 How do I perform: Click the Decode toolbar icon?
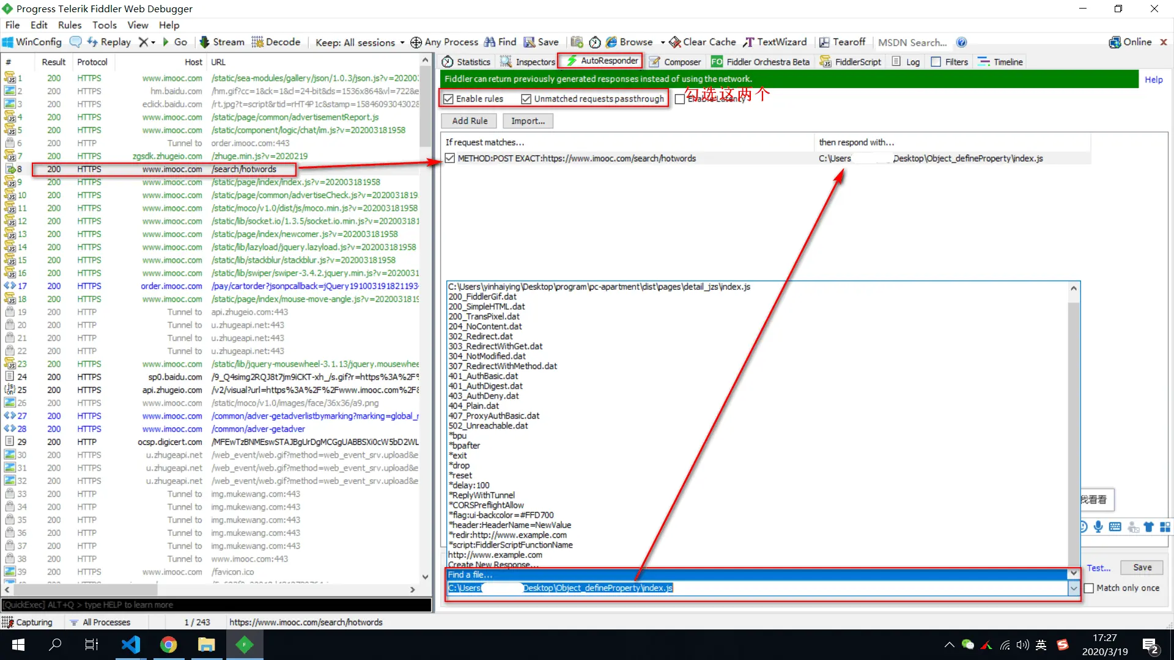click(x=257, y=42)
